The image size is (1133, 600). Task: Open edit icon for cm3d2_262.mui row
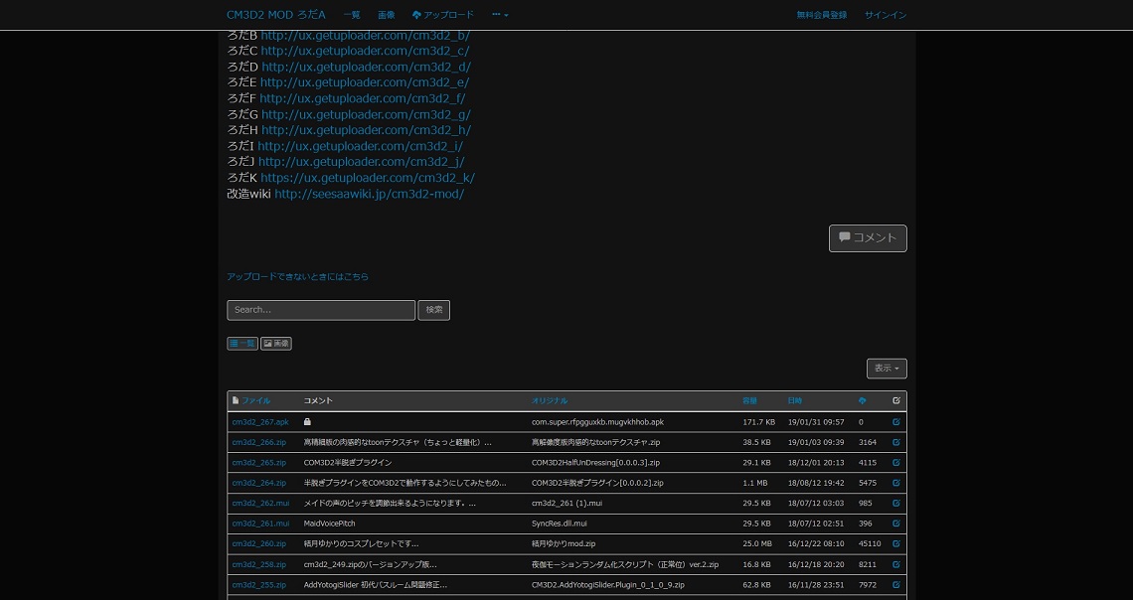pyautogui.click(x=896, y=503)
